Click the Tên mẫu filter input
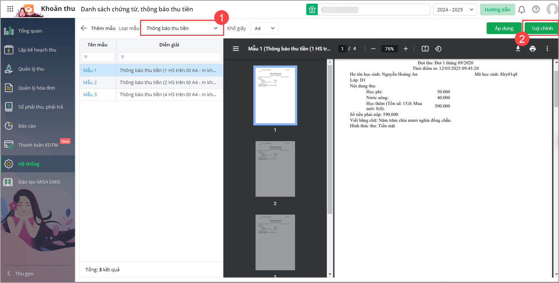 click(x=98, y=57)
